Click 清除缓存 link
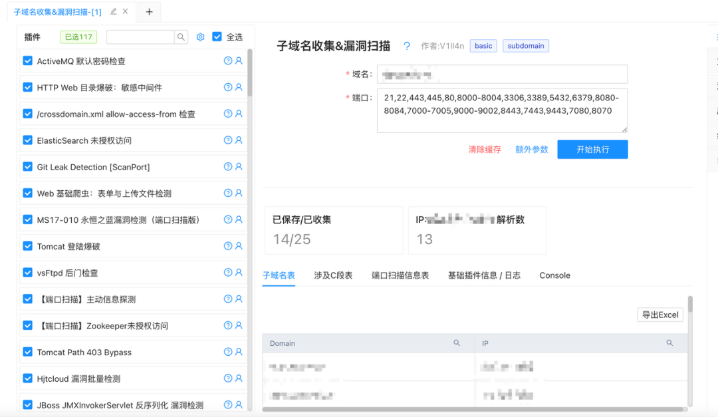The height and width of the screenshot is (417, 718). (485, 150)
